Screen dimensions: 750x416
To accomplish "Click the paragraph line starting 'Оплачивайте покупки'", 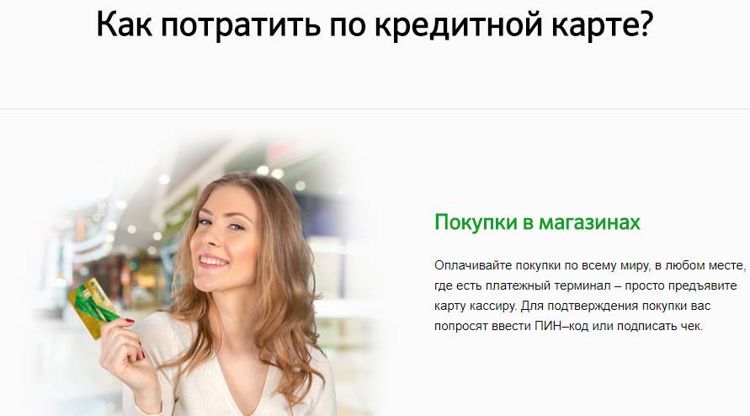I will click(590, 265).
